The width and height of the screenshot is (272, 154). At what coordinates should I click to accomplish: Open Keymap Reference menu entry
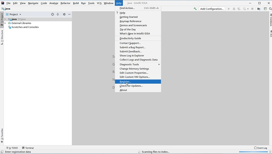(138, 21)
